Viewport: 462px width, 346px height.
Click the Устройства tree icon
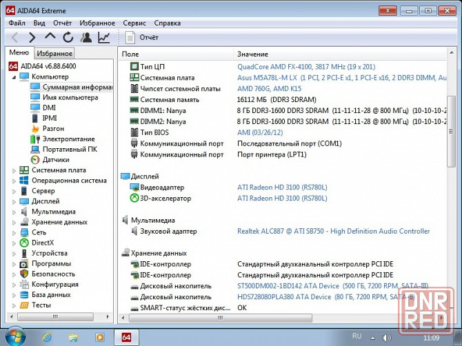(x=24, y=253)
